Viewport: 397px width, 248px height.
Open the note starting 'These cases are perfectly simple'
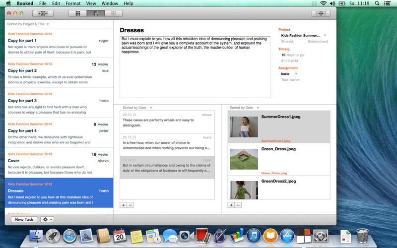pyautogui.click(x=167, y=122)
